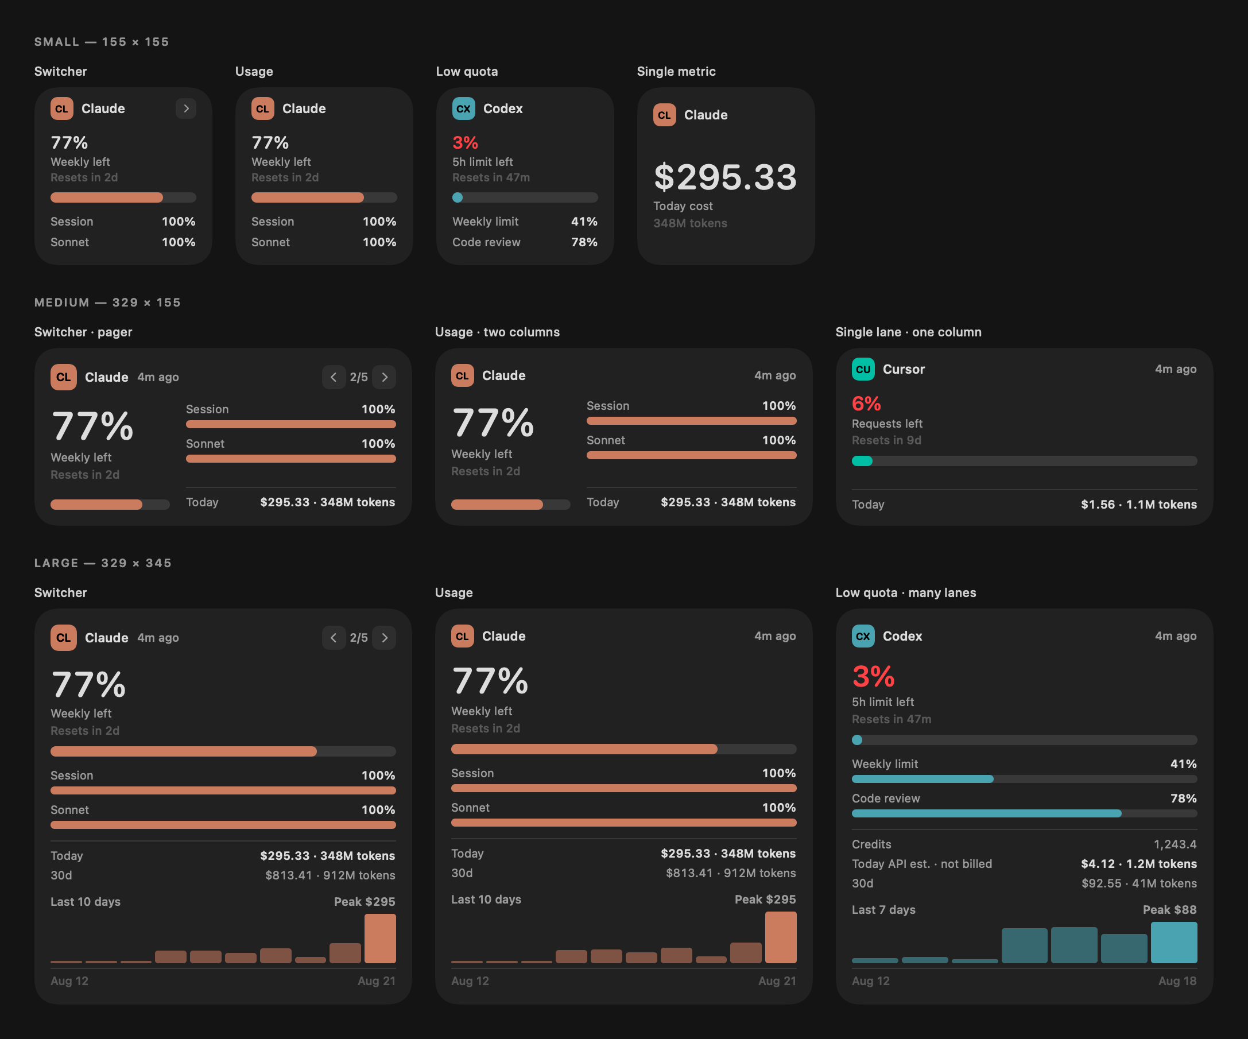
Task: Click the Requests left bar in the Cursor widget
Action: (x=1024, y=460)
